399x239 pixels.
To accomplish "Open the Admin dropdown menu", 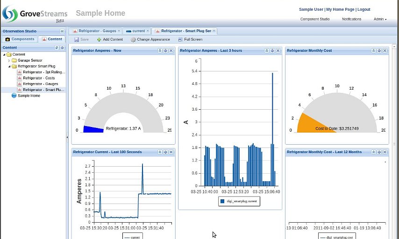I will [380, 19].
